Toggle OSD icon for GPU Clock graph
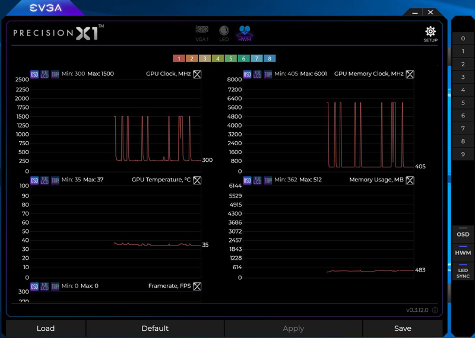 (x=34, y=74)
